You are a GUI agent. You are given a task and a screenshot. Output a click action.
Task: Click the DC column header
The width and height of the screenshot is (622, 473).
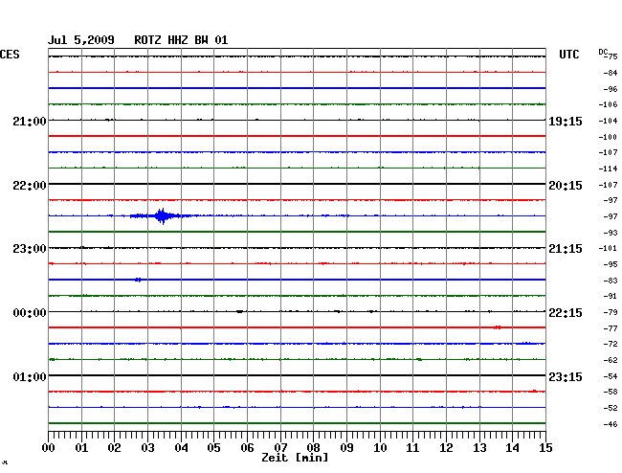click(x=603, y=52)
